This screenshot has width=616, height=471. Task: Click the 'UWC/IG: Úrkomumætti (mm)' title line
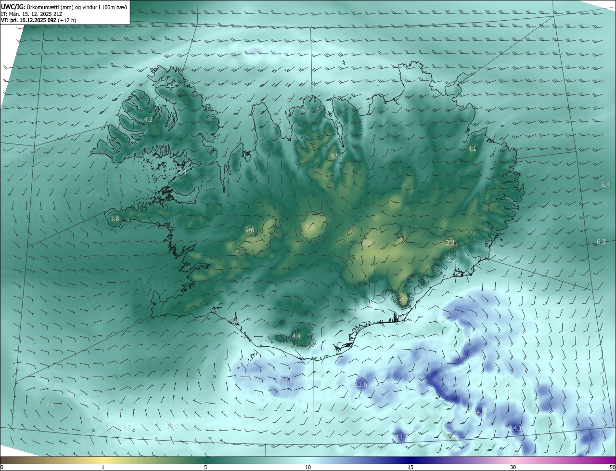(x=64, y=7)
